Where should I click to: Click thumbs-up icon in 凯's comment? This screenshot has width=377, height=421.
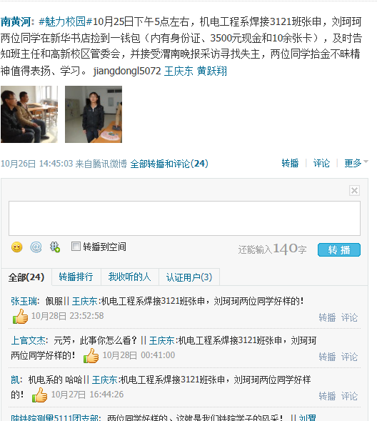click(x=40, y=395)
